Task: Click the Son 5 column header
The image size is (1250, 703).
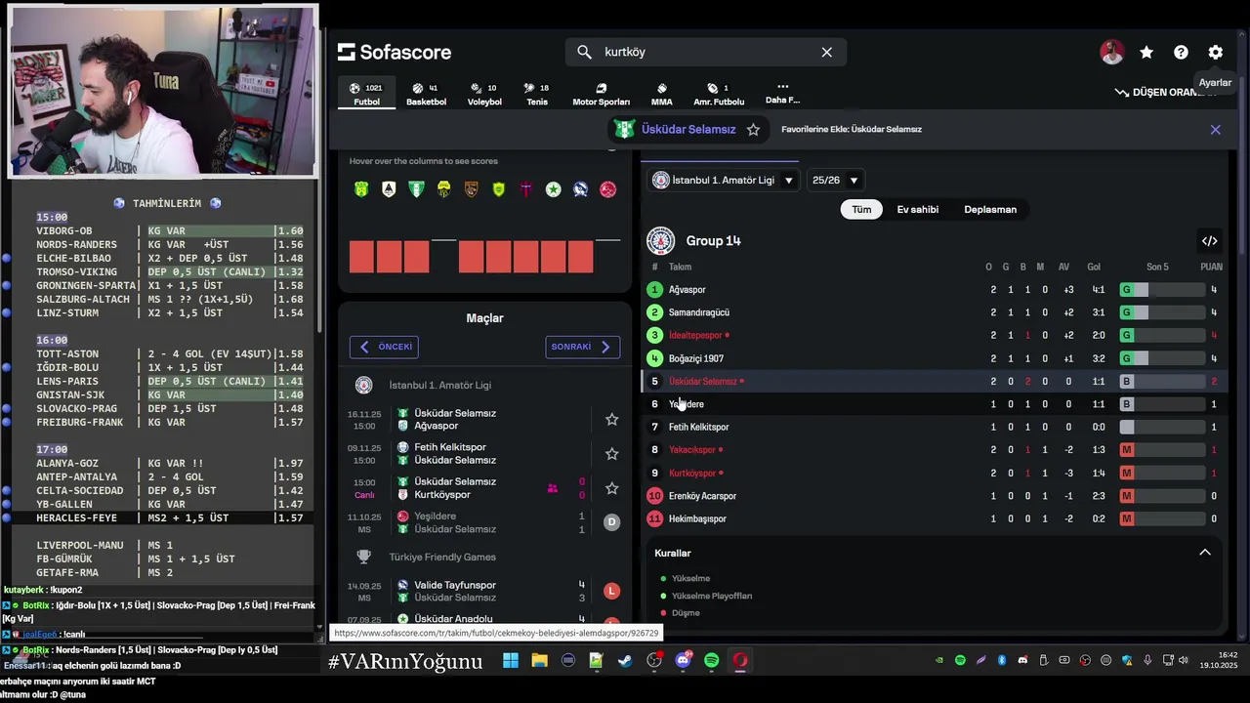Action: click(x=1157, y=267)
